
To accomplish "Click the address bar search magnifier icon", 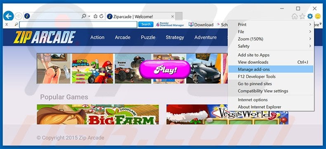I will click(x=84, y=16).
